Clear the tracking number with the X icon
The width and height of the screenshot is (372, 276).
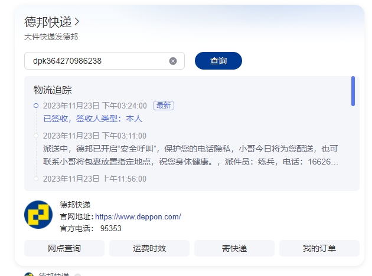click(x=173, y=61)
